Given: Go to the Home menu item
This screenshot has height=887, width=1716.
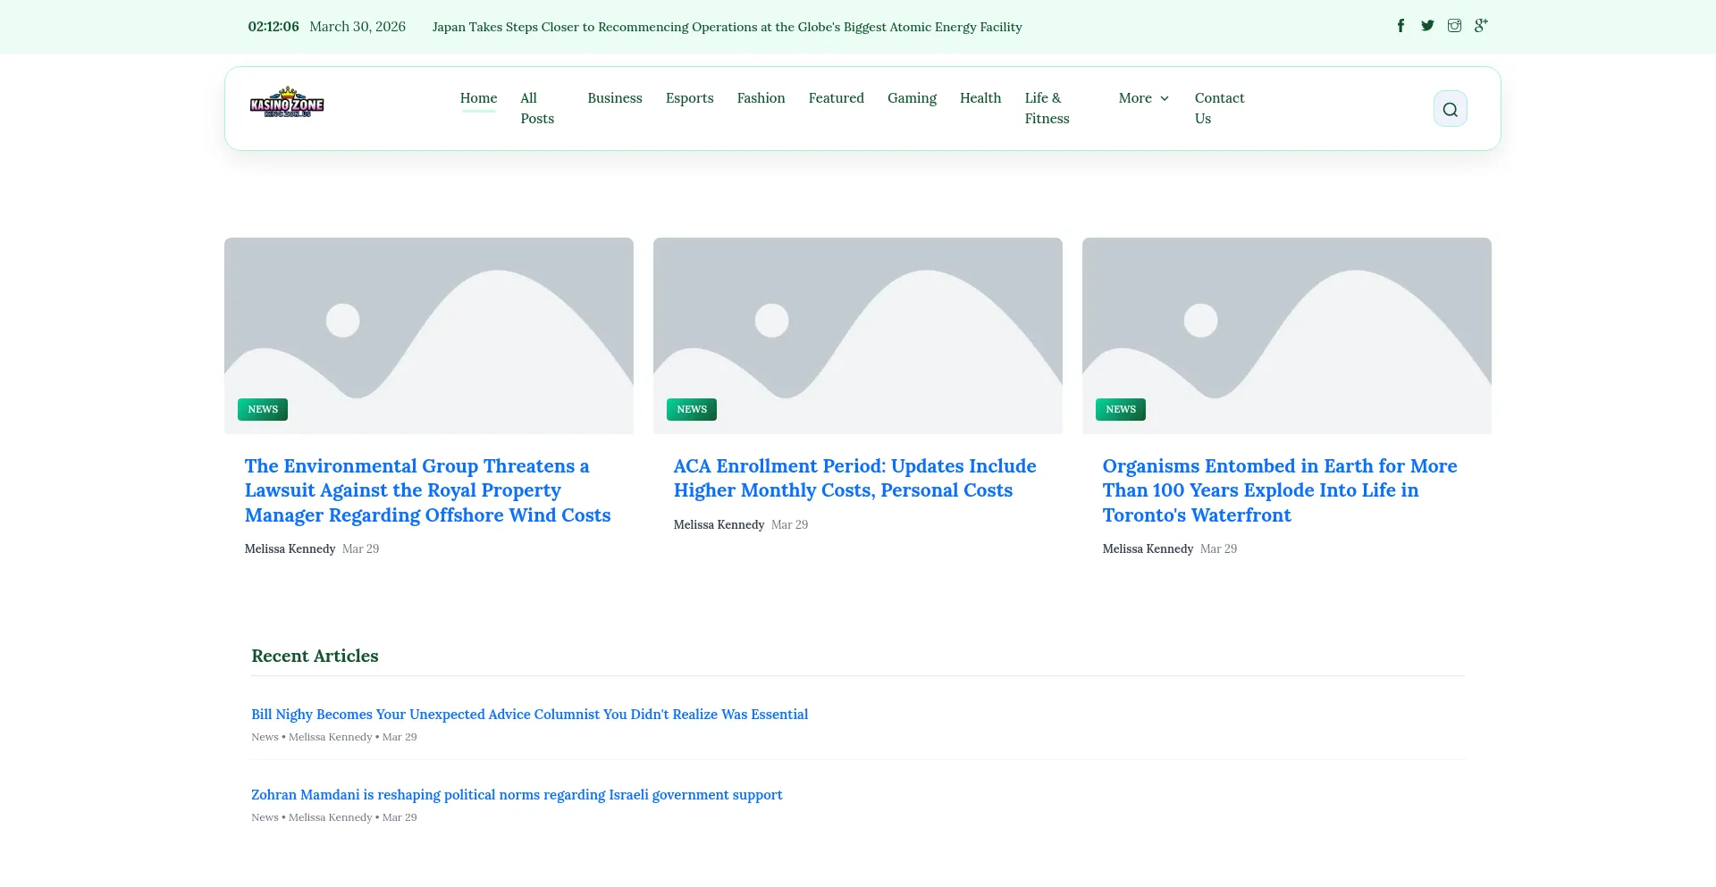Looking at the screenshot, I should click(x=478, y=98).
